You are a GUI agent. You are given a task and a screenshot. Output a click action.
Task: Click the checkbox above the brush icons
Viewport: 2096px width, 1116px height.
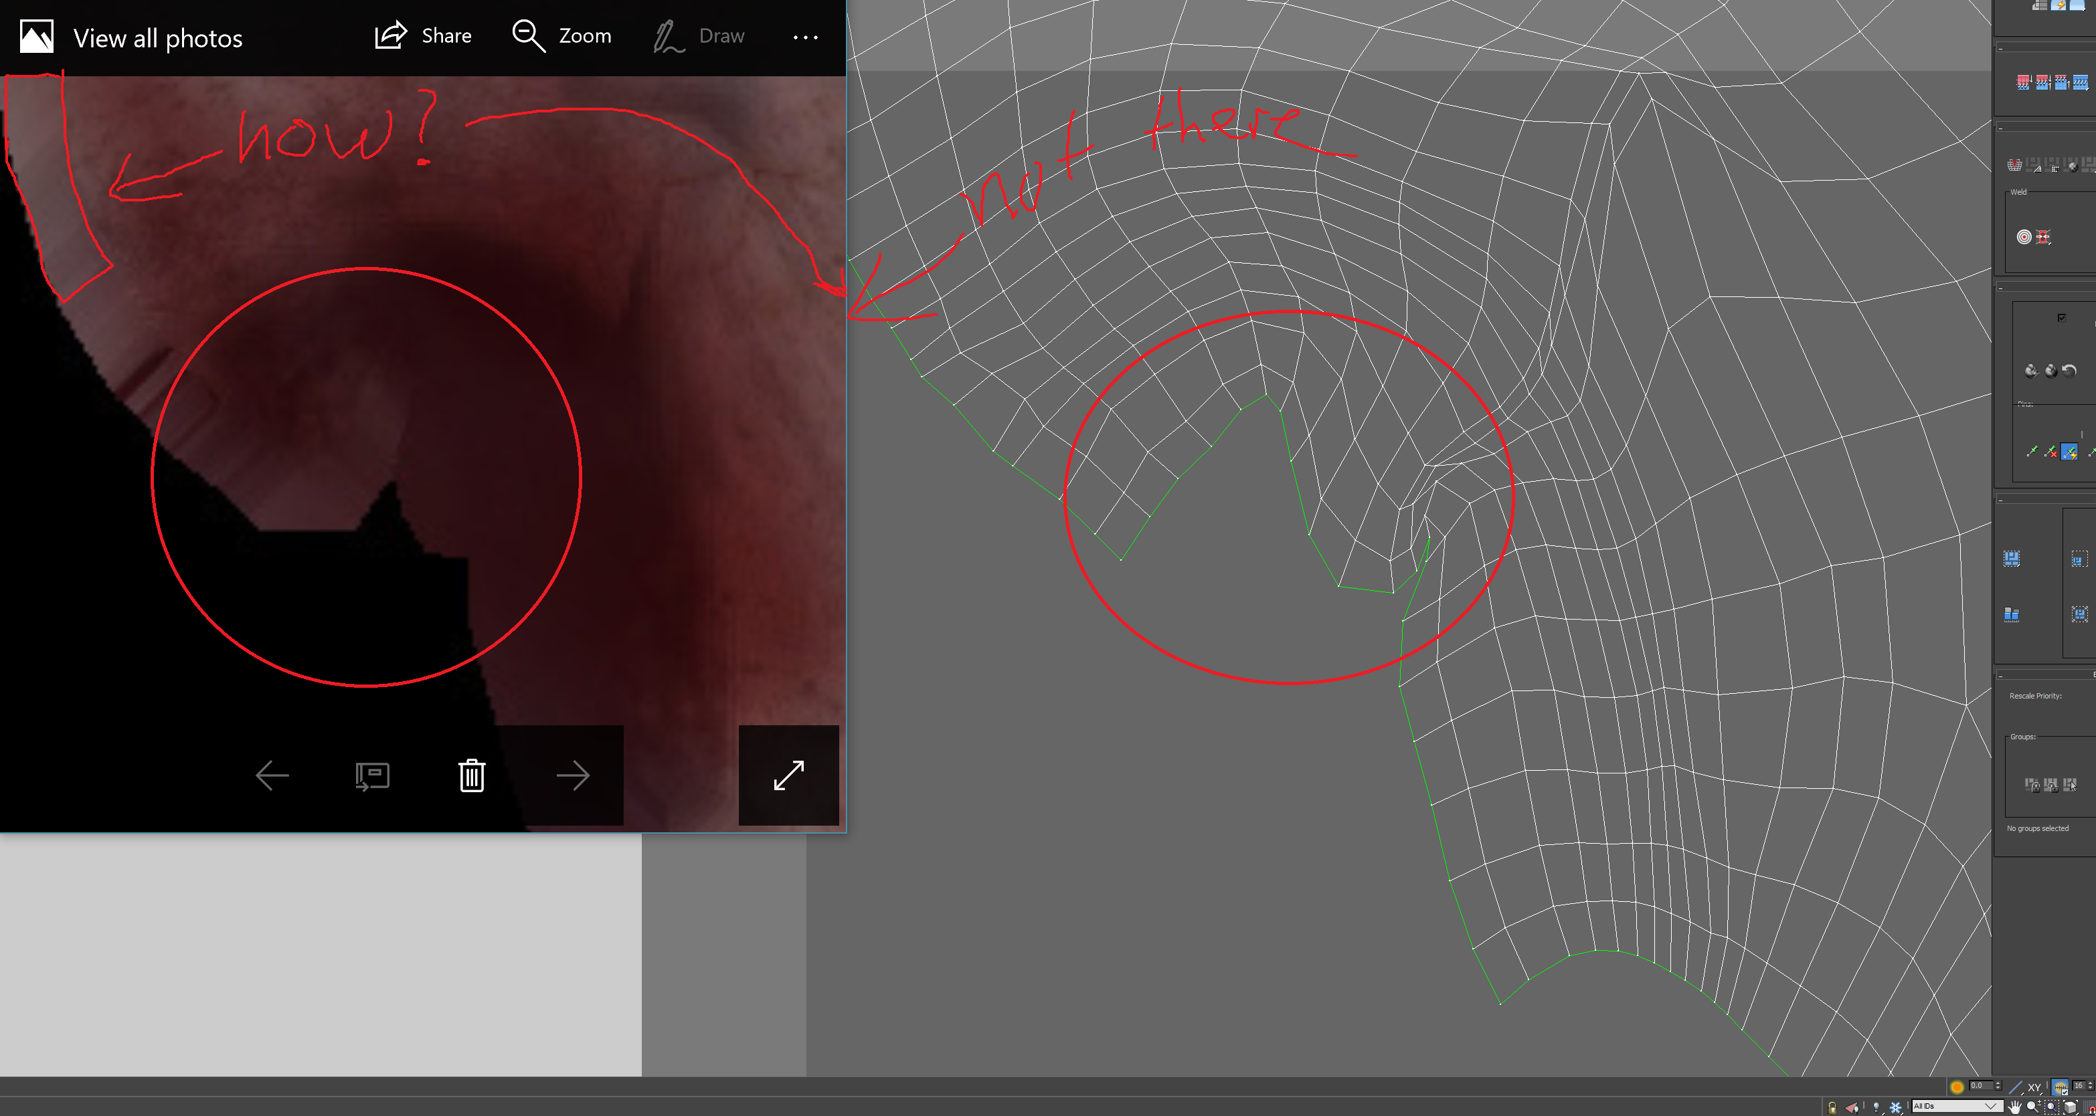[x=2062, y=318]
